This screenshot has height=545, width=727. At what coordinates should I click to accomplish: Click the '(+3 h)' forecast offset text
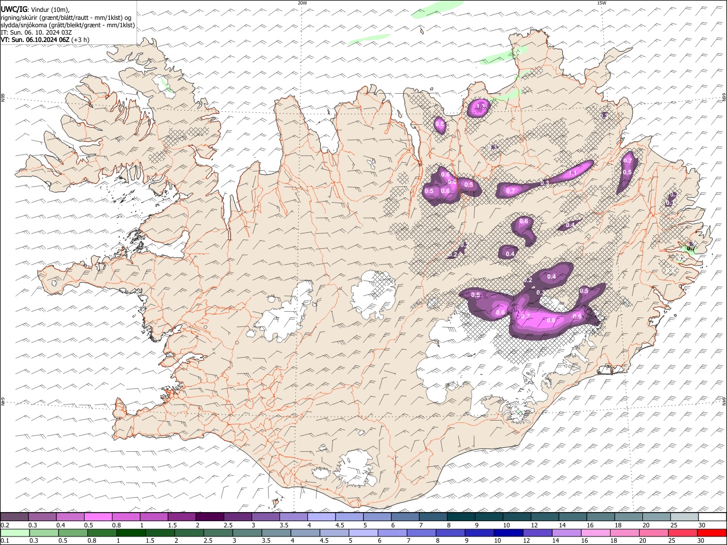(81, 40)
